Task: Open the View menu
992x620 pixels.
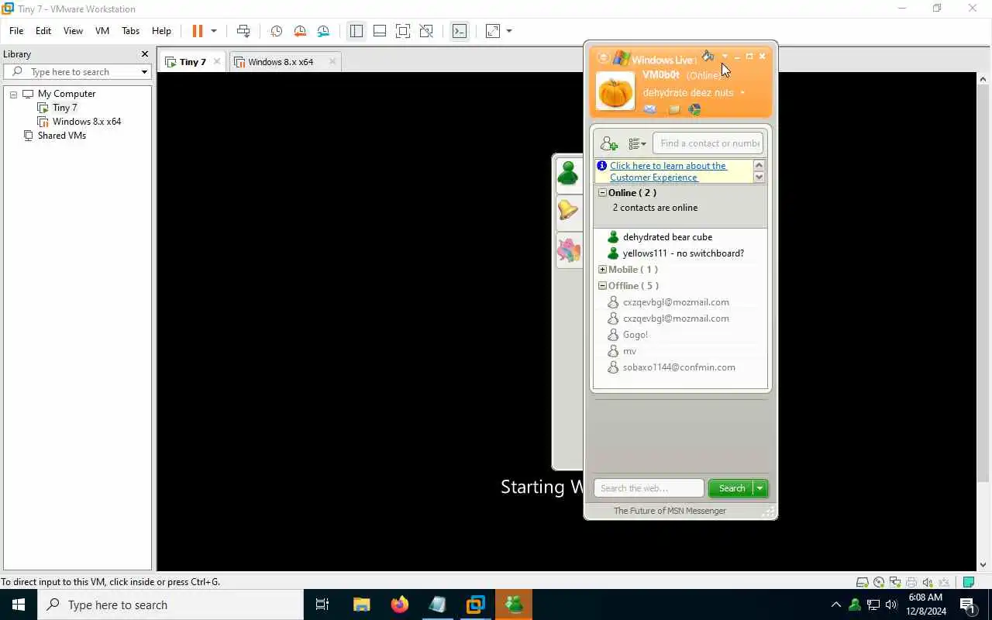Action: click(73, 31)
